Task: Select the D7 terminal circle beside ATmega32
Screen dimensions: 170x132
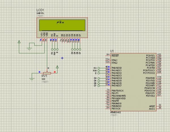Action: (x=99, y=86)
